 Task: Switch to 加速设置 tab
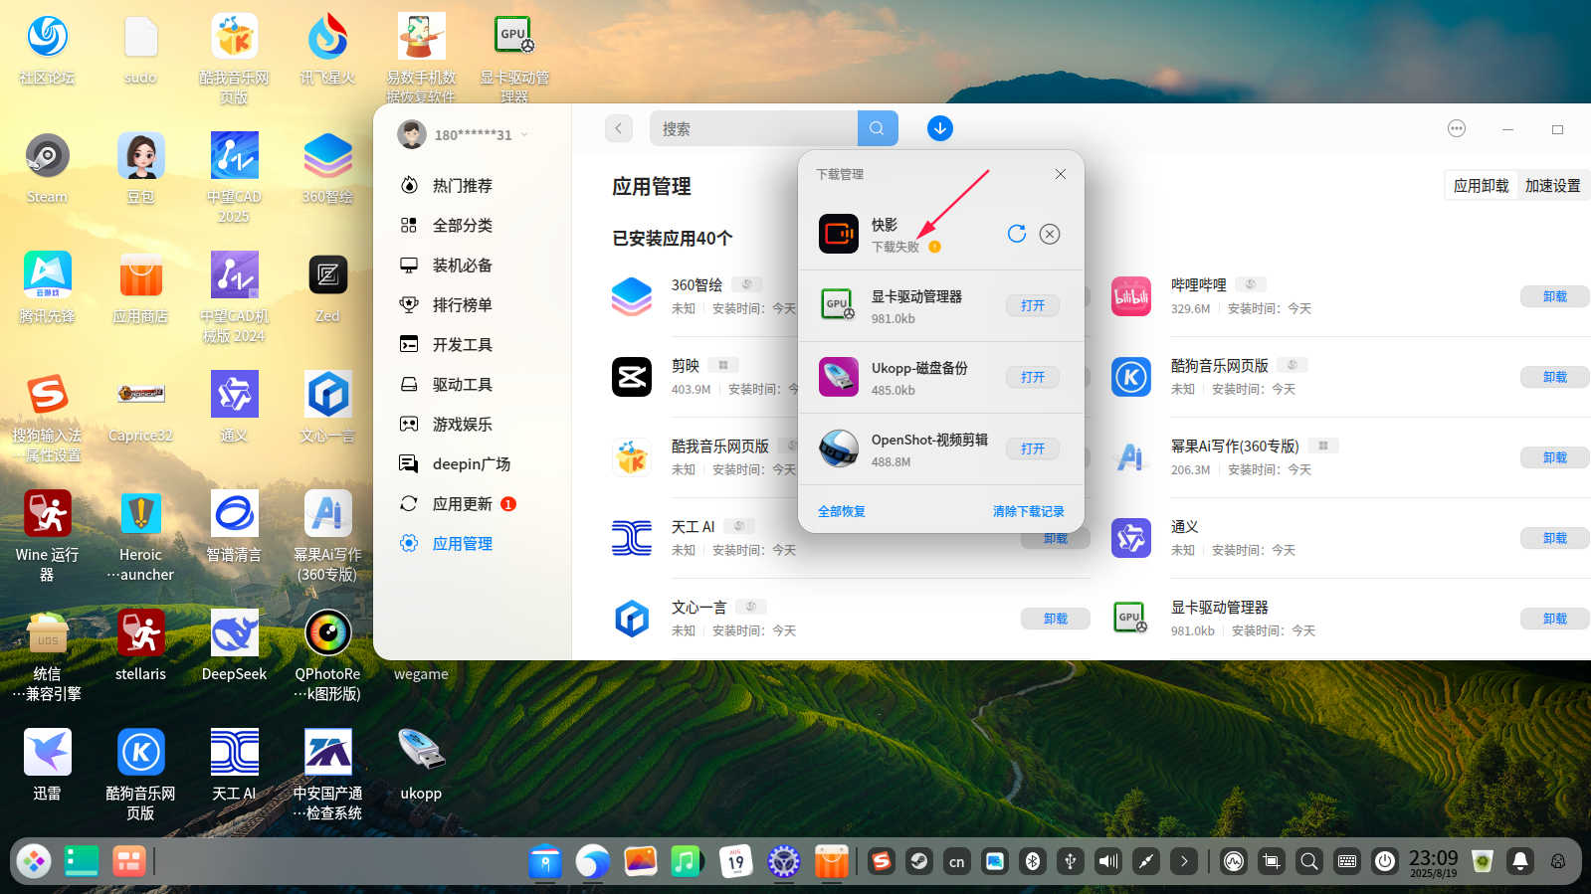[x=1552, y=186]
